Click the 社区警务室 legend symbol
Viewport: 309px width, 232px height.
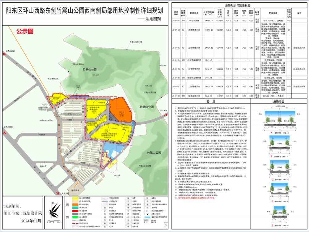tap(105, 224)
